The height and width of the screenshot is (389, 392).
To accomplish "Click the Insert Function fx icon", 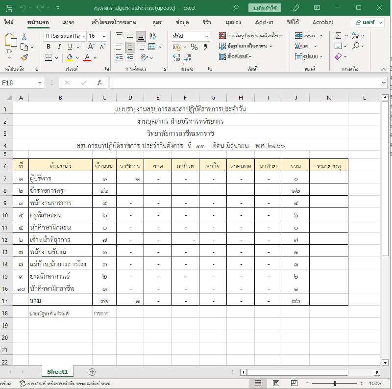I will (x=99, y=83).
